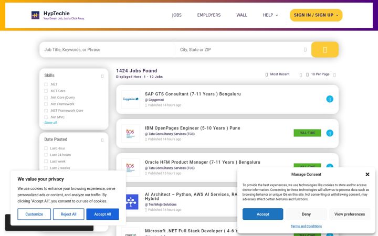Viewport: 378px width, 236px height.
Task: Open Terms and Conditions link
Action: (x=306, y=226)
